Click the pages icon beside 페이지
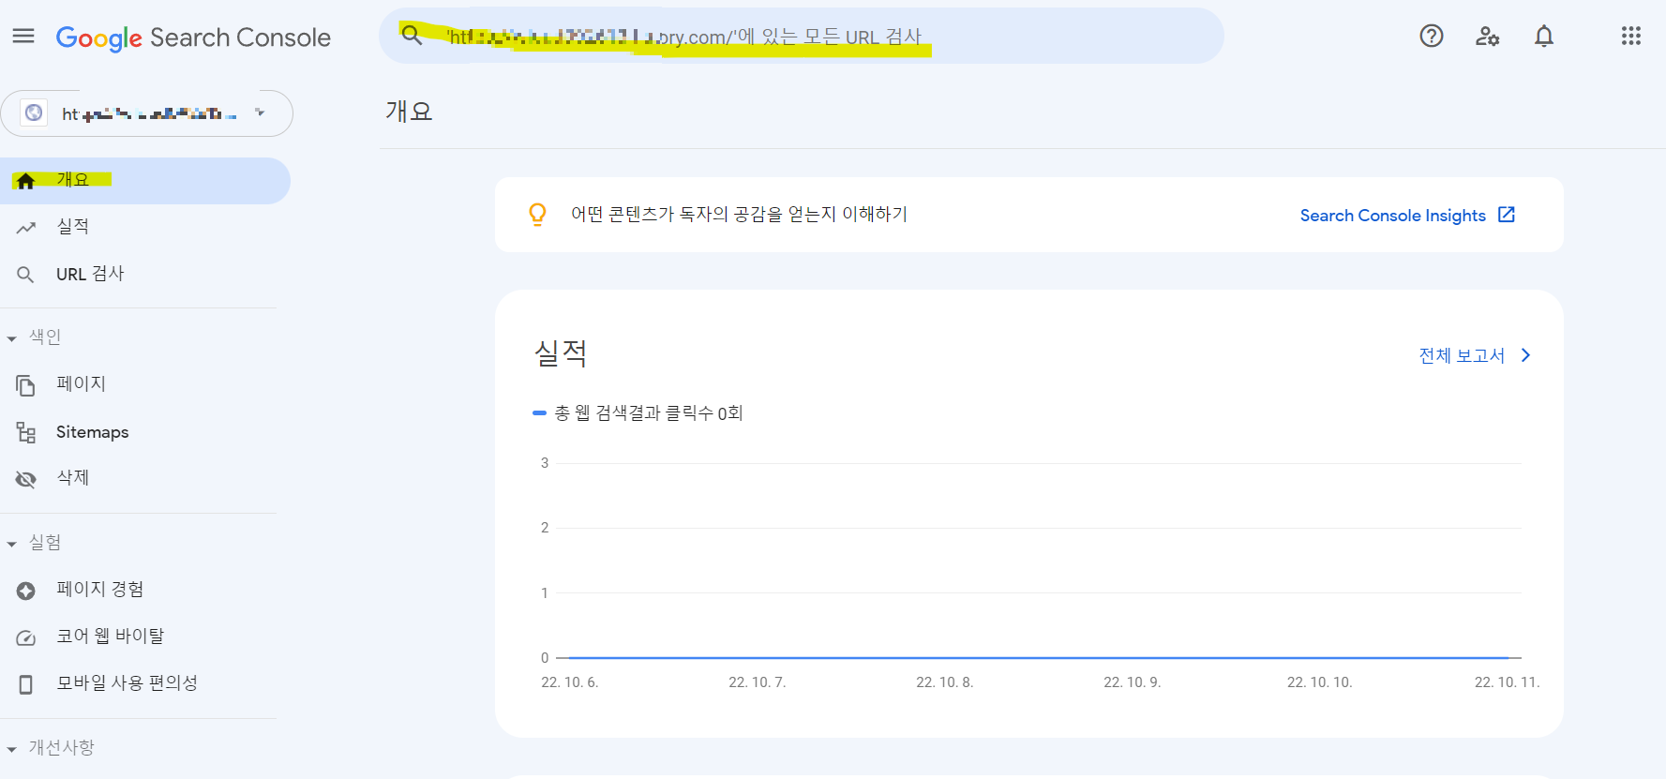Viewport: 1666px width, 779px height. (x=26, y=385)
